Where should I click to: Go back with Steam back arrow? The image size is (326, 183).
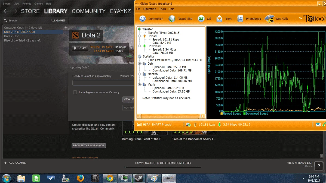pos(6,11)
